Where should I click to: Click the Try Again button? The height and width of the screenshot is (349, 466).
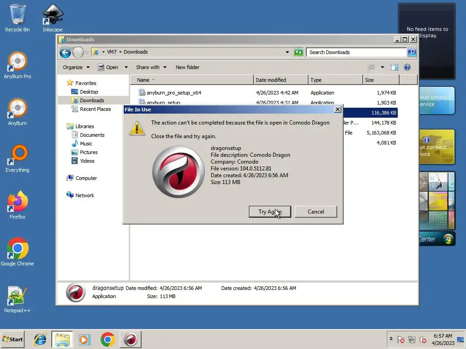270,212
